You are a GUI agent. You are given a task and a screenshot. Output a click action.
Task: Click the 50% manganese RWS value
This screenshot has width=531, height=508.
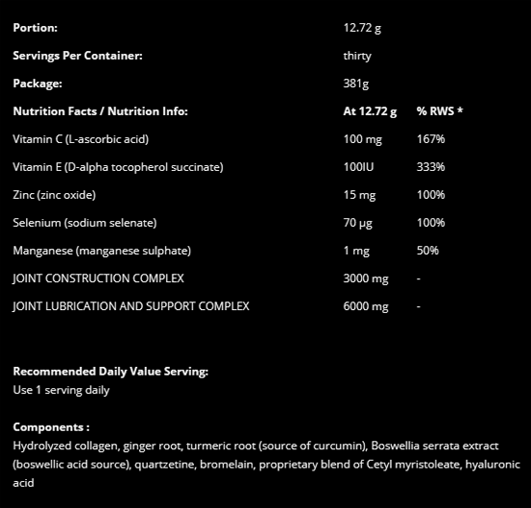428,250
